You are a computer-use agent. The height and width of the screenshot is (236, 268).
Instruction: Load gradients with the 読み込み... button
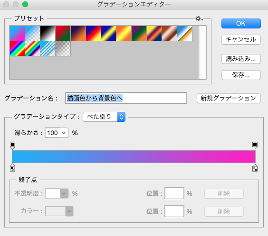(x=241, y=59)
